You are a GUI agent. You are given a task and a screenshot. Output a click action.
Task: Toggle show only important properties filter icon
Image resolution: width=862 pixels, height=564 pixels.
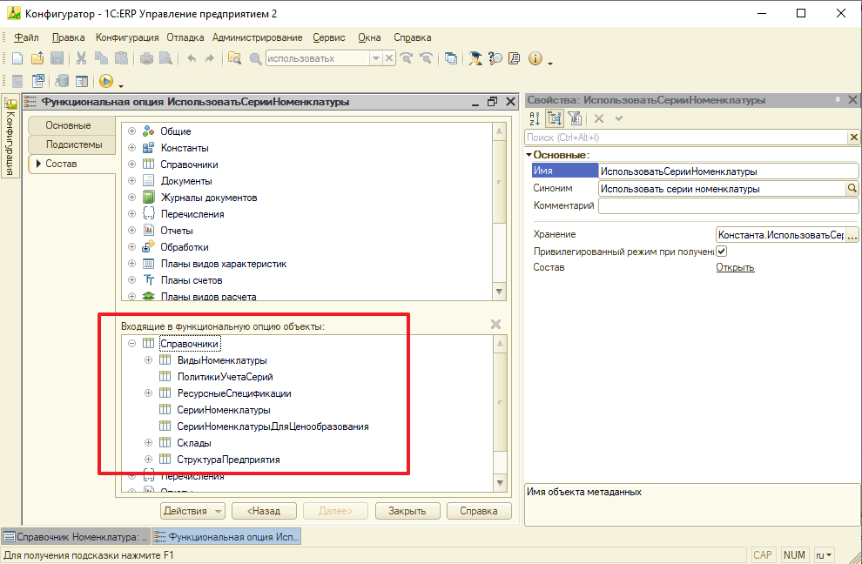[x=575, y=118]
